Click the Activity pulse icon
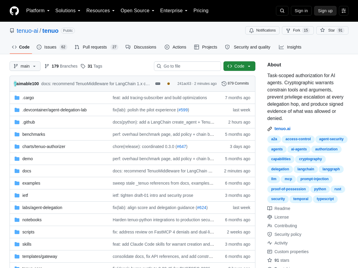Viewport: 358px width, 268px height. pyautogui.click(x=270, y=243)
